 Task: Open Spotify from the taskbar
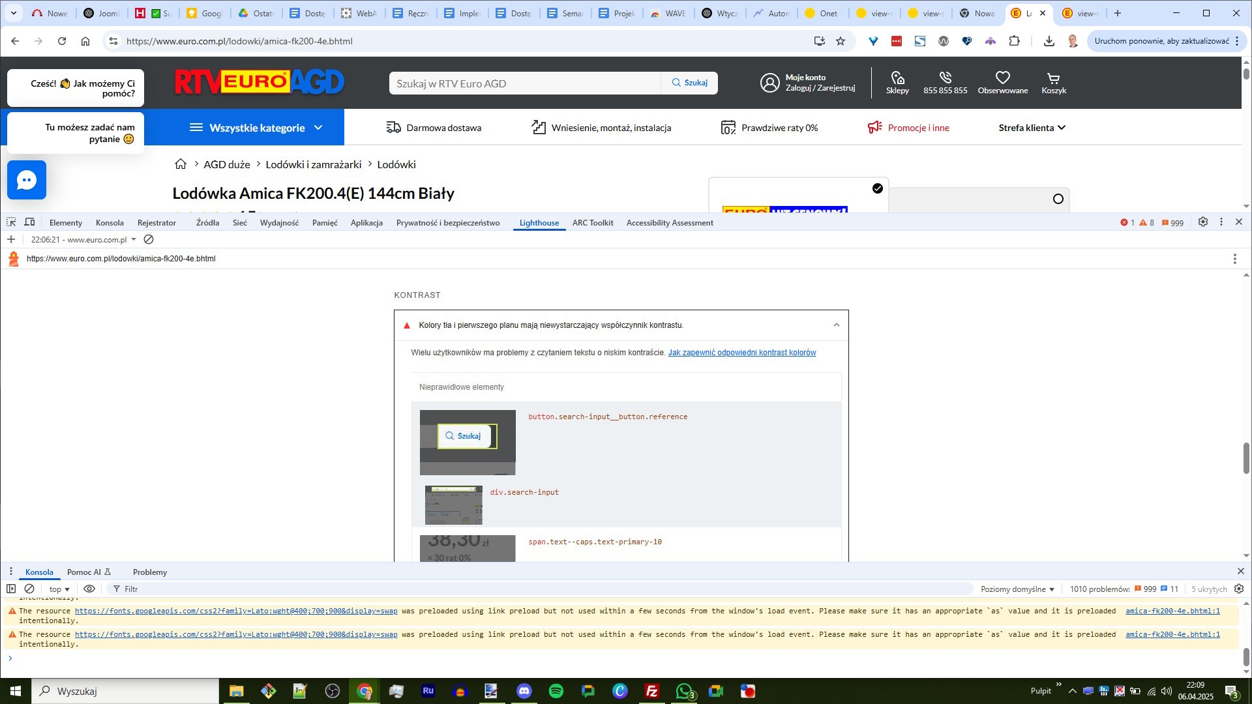(556, 691)
